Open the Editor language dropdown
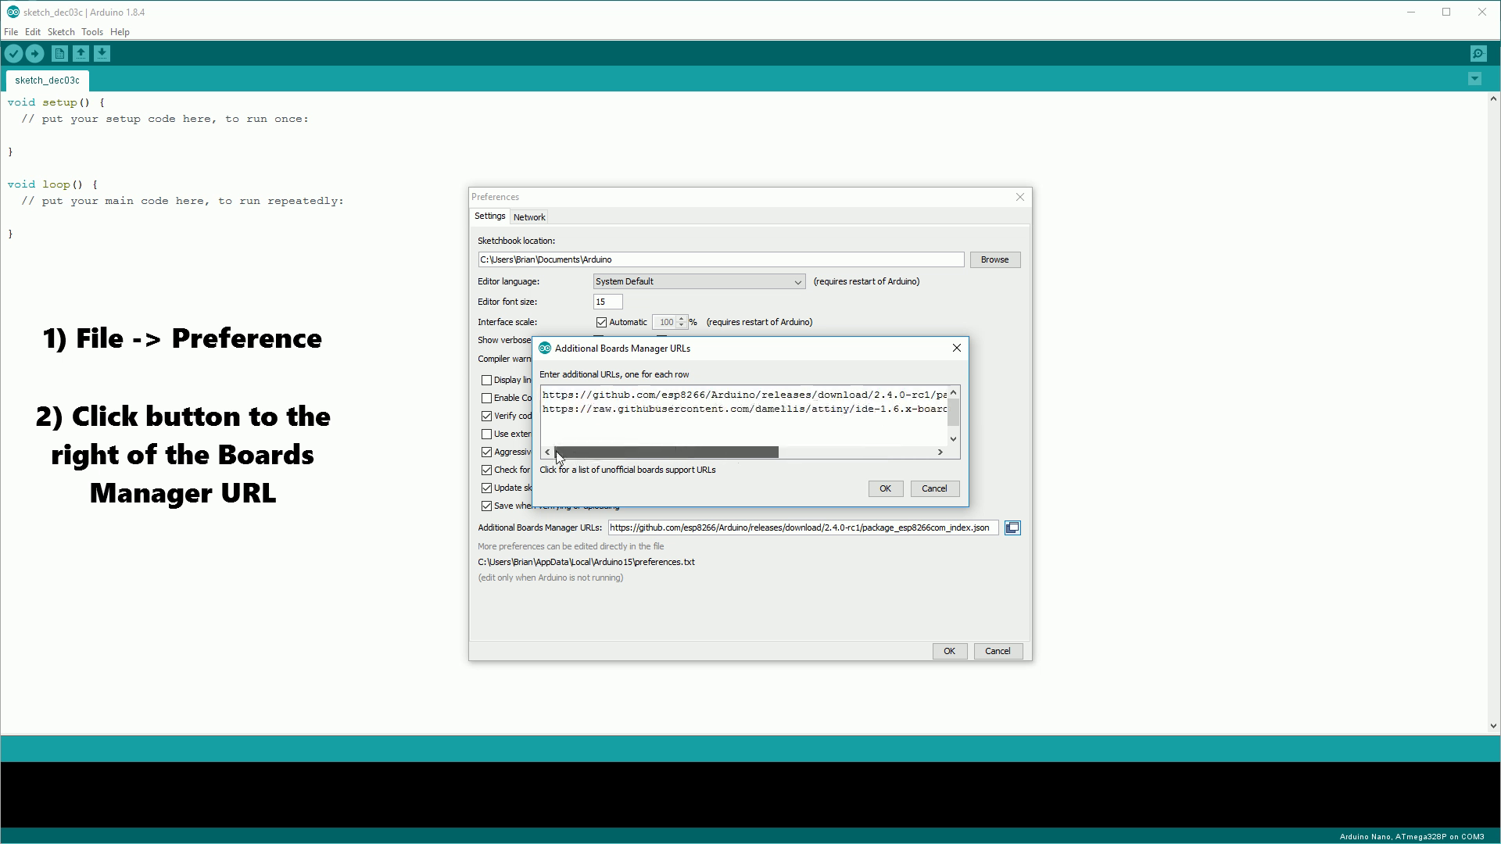 [699, 282]
